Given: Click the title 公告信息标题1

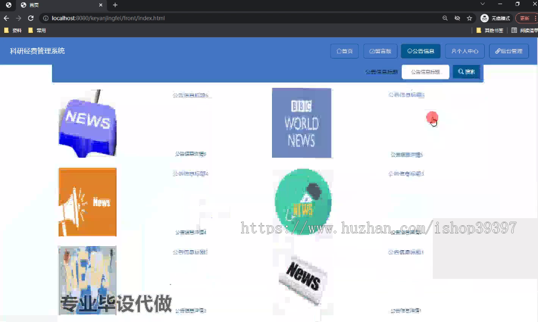Looking at the screenshot, I should [406, 252].
